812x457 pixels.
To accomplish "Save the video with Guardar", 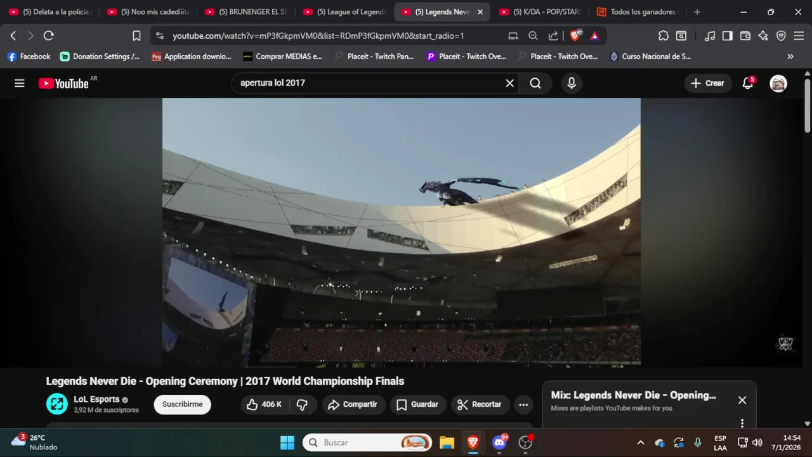I will [418, 404].
